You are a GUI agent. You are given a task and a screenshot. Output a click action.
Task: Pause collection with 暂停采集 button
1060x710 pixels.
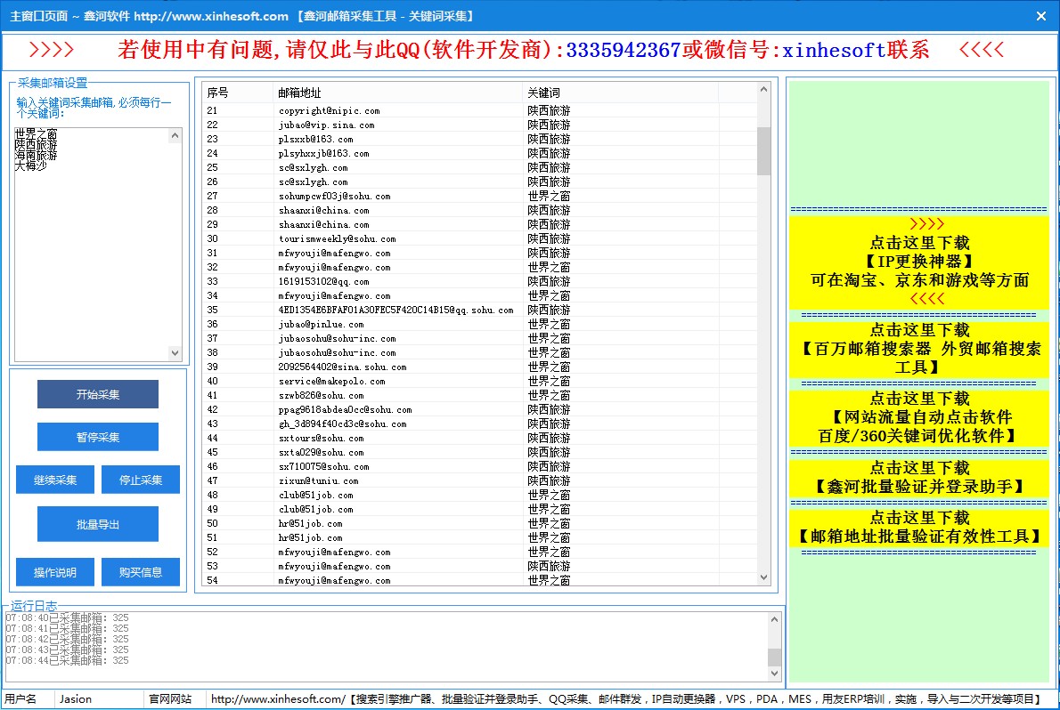point(98,437)
